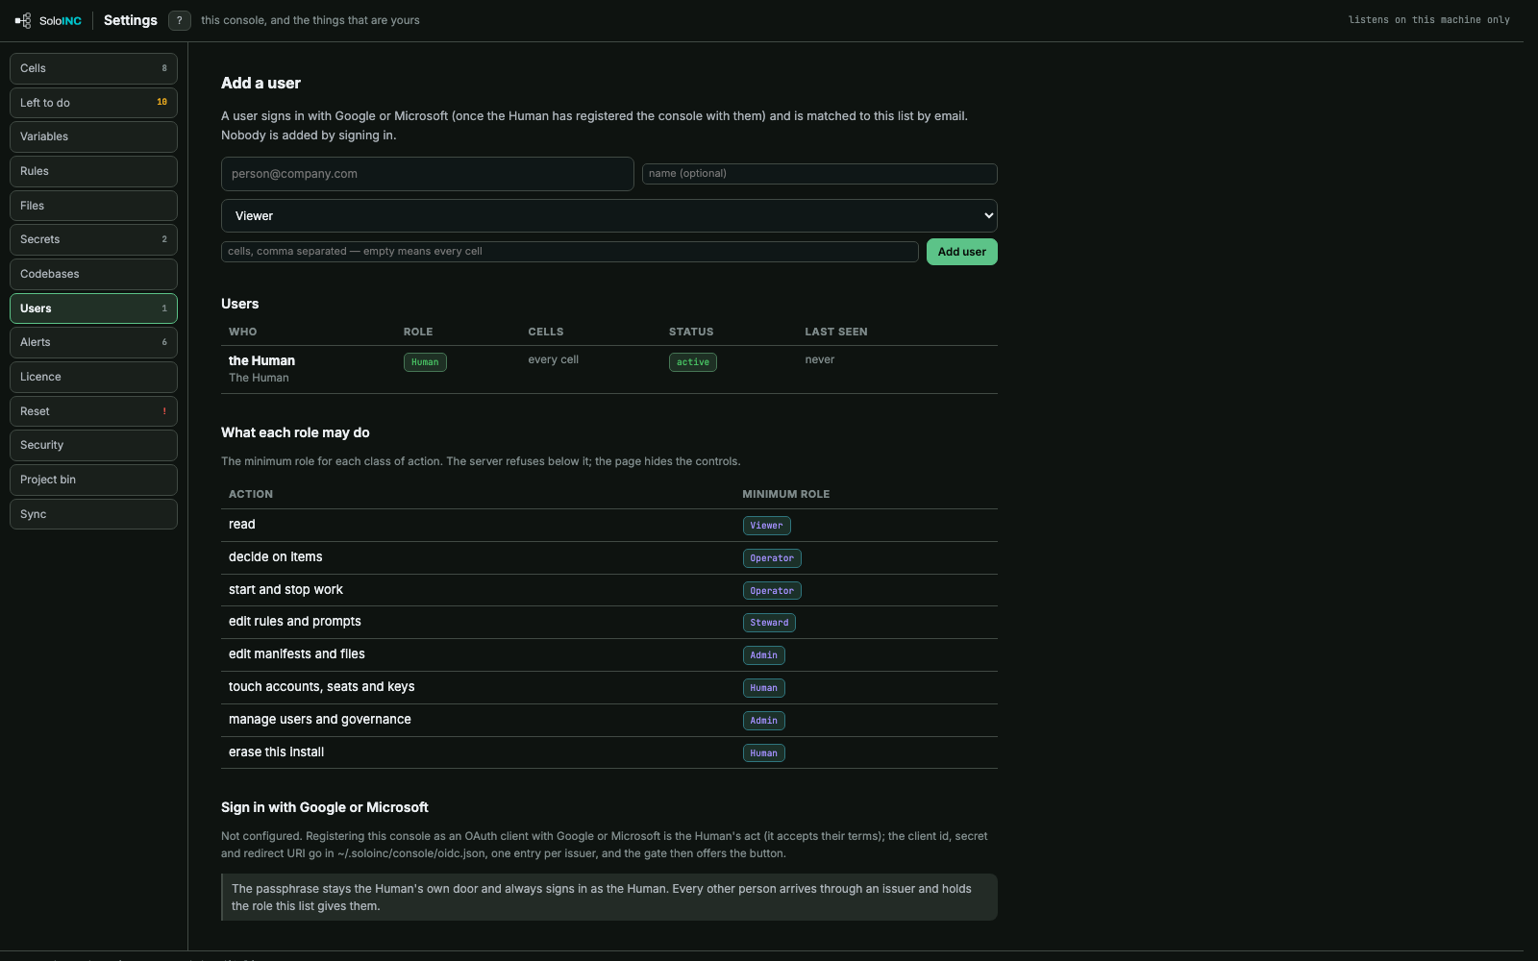
Task: Click the 'Sign in with Google or Microsoft' heading
Action: pos(325,807)
